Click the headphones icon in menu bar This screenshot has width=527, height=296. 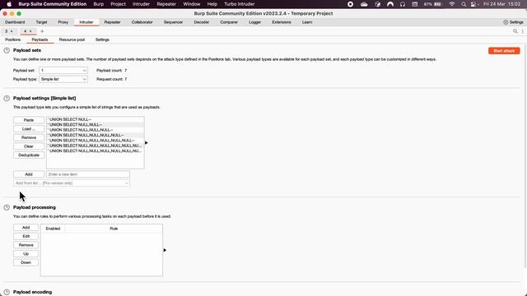pos(403,4)
